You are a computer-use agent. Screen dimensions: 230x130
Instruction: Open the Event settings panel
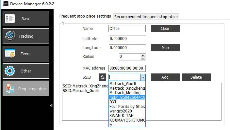click(x=26, y=54)
